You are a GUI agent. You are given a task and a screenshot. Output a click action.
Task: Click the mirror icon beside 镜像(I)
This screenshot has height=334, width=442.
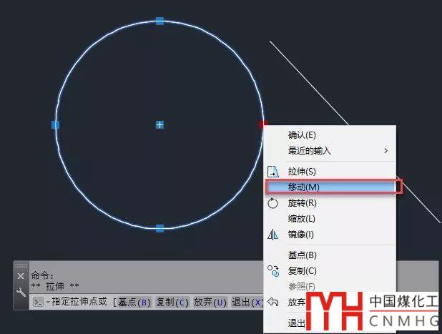click(272, 235)
